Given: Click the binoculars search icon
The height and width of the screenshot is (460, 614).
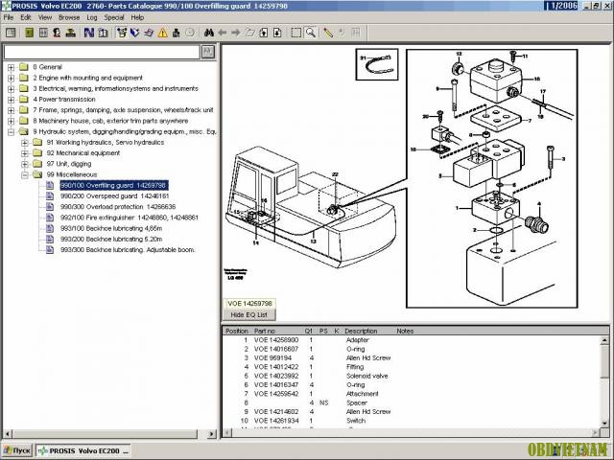Looking at the screenshot, I should click(209, 33).
